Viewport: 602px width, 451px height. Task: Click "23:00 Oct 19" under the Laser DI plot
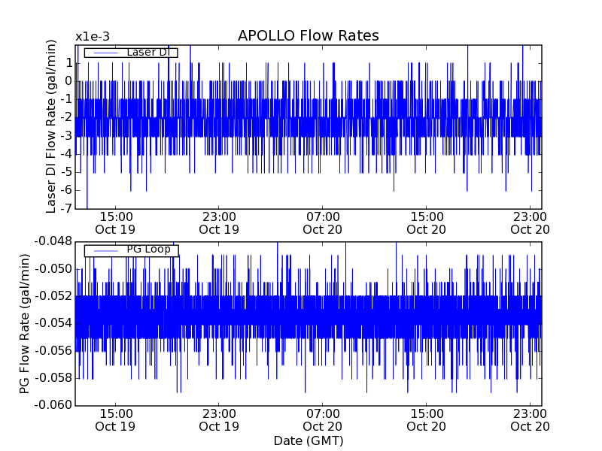pos(219,223)
